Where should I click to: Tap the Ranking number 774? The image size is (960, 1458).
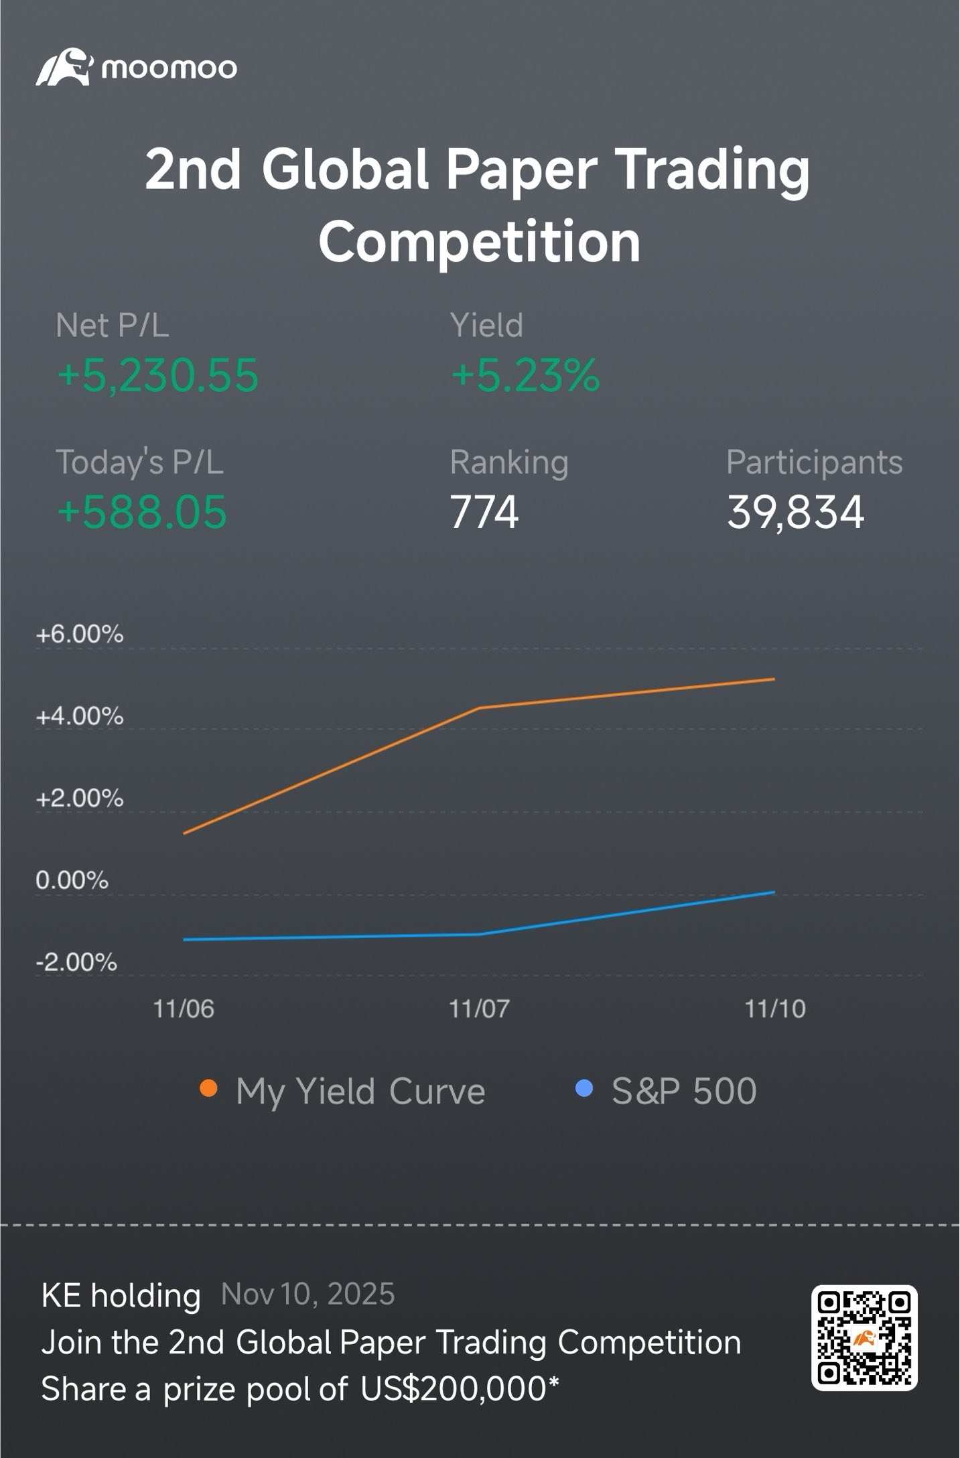484,512
